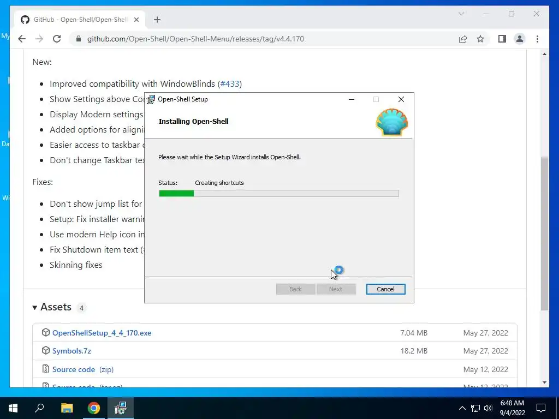This screenshot has height=419, width=559.
Task: Close the GitHub Open-Shell tab
Action: point(136,20)
